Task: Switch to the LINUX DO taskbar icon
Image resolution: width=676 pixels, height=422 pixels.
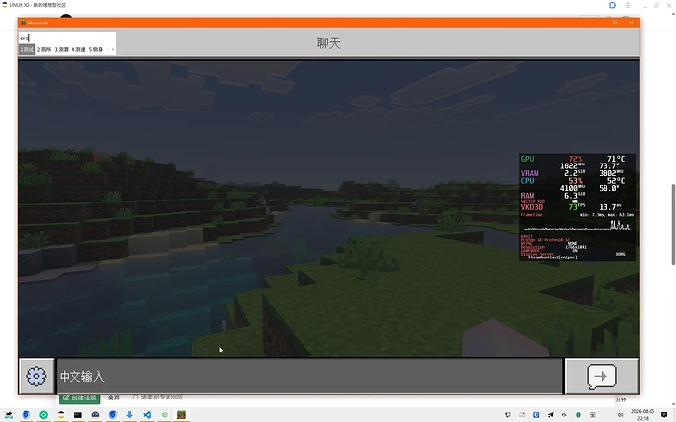Action: [x=61, y=415]
